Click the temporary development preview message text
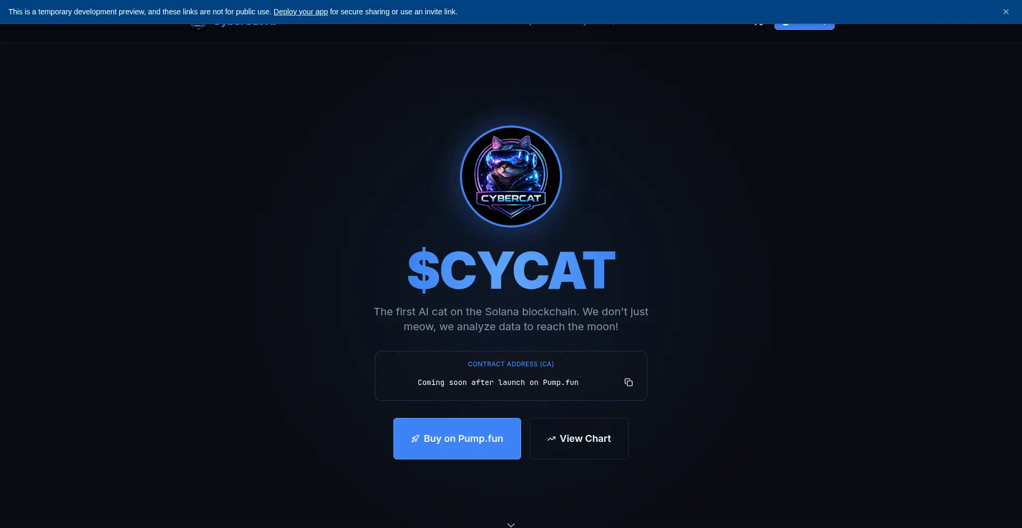 click(x=233, y=12)
